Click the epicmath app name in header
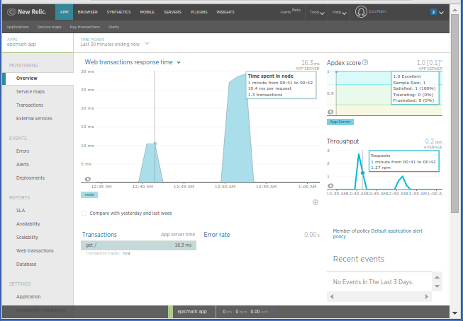The width and height of the screenshot is (463, 321). 21,45
